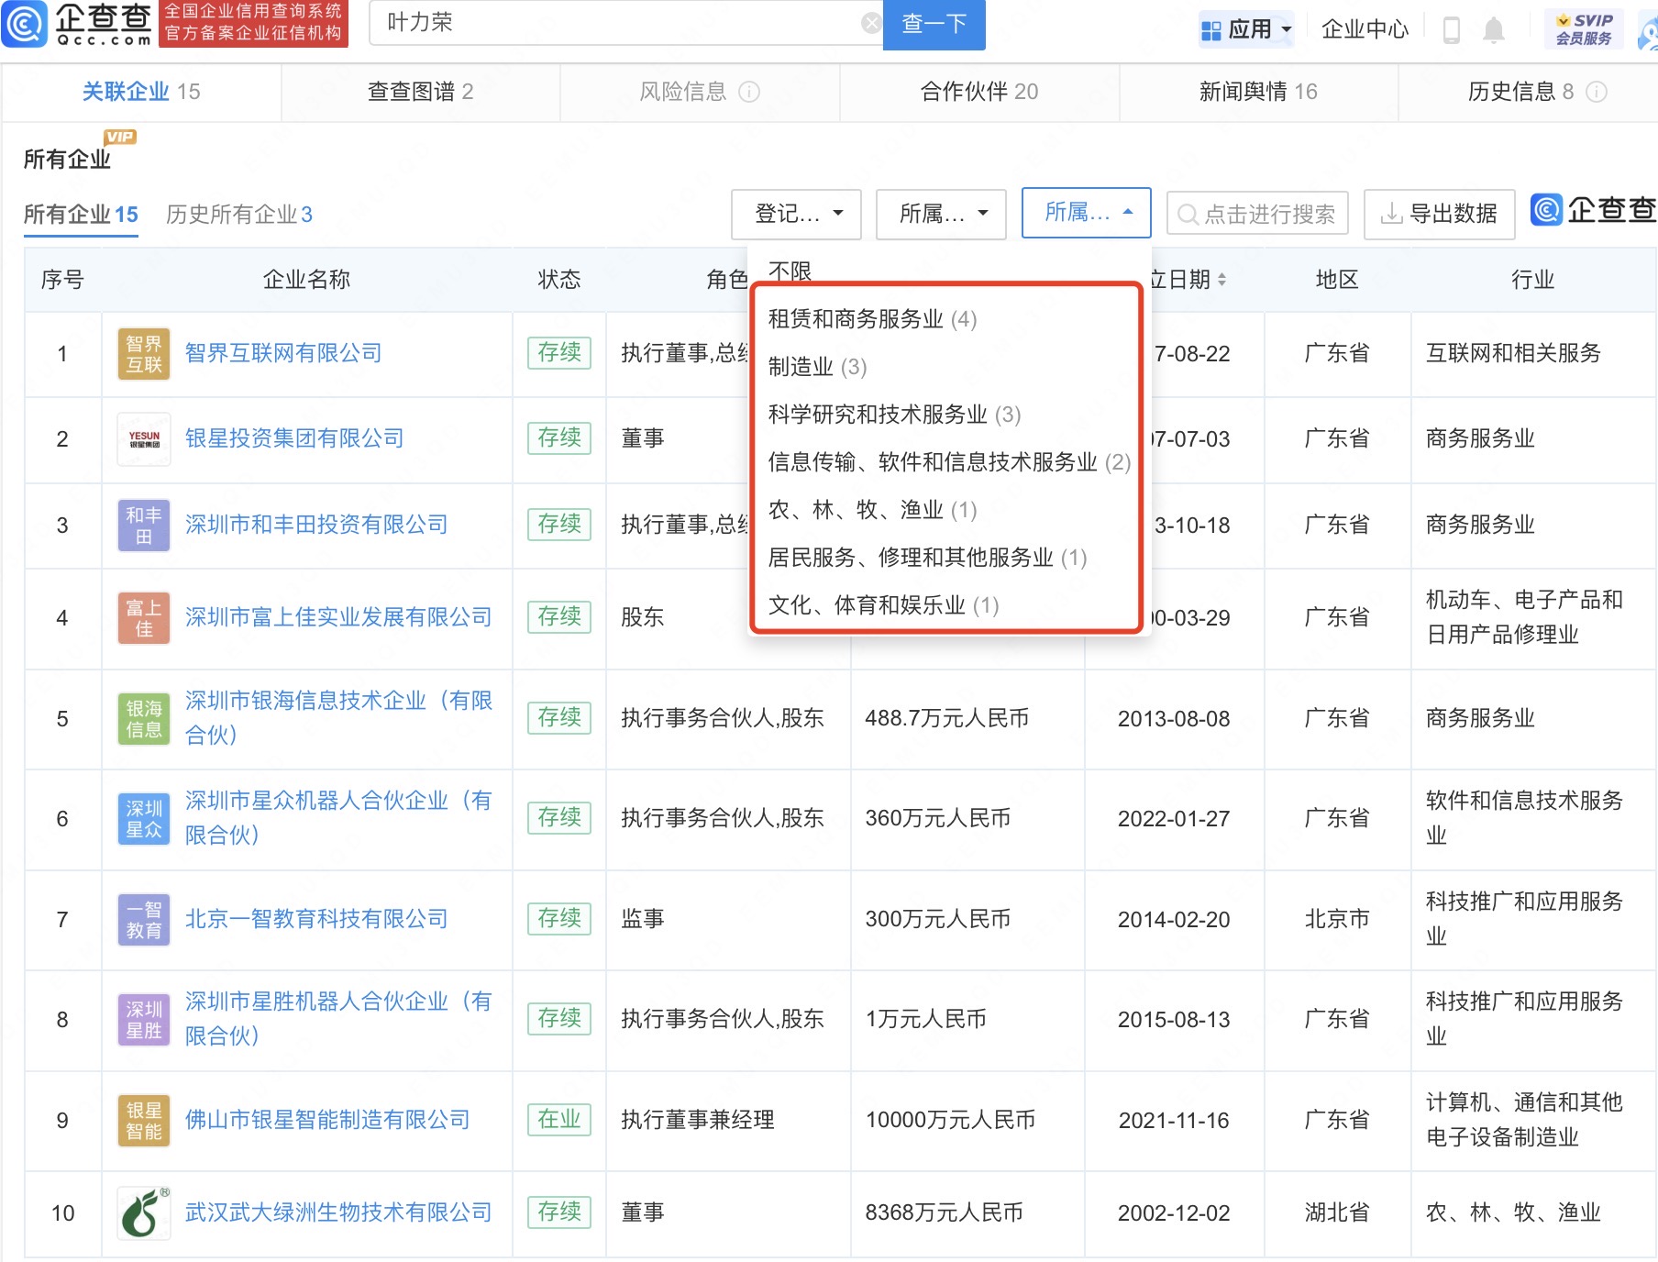Image resolution: width=1658 pixels, height=1262 pixels.
Task: Open the 富上佳 company logo
Action: (144, 618)
